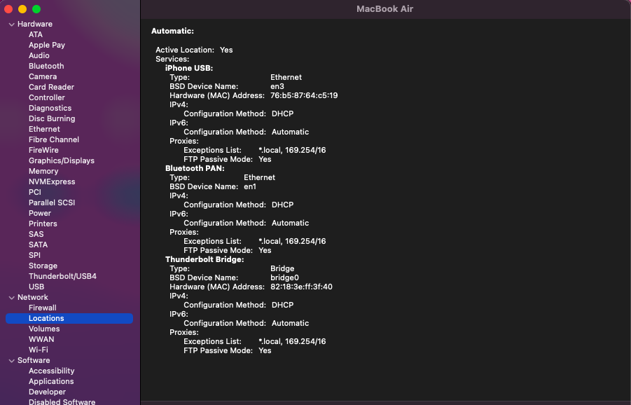Image resolution: width=631 pixels, height=405 pixels.
Task: Select SPI in the sidebar
Action: 34,255
